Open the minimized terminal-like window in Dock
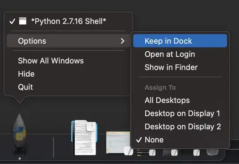Image resolution: width=239 pixels, height=164 pixels. click(x=146, y=152)
